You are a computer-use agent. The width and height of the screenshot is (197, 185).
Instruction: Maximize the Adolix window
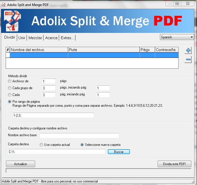click(177, 3)
